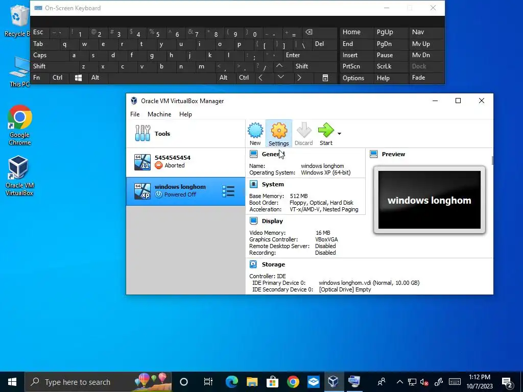Open Settings for the selected VM
This screenshot has height=392, width=523.
278,134
